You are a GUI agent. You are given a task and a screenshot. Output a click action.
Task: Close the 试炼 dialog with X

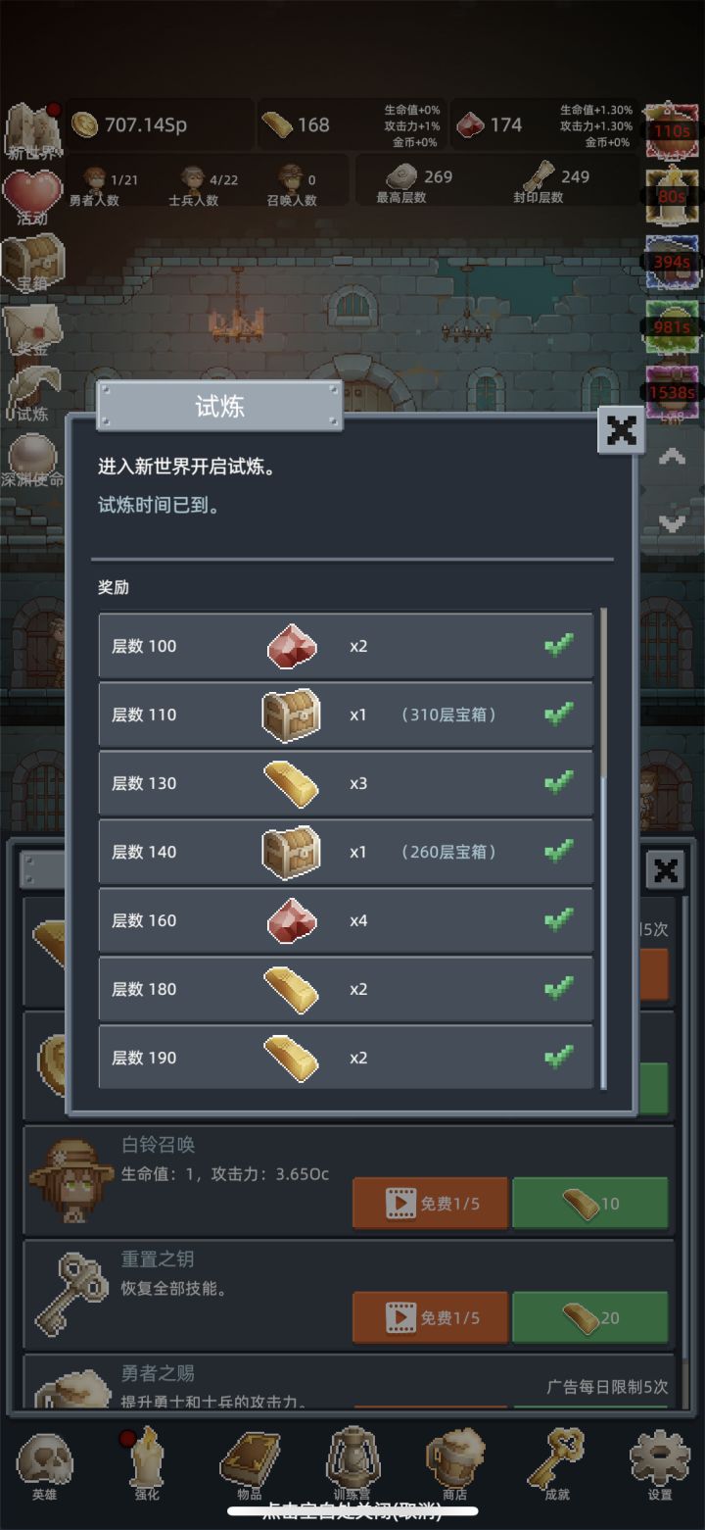tap(622, 429)
